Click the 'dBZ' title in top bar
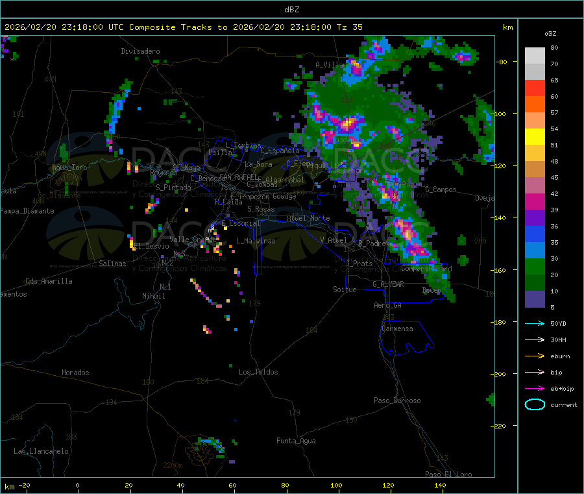The image size is (584, 494). coord(291,10)
